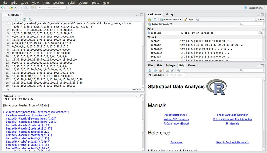Image resolution: width=267 pixels, height=153 pixels.
Task: Click the Save All documents icon
Action: point(26,8)
